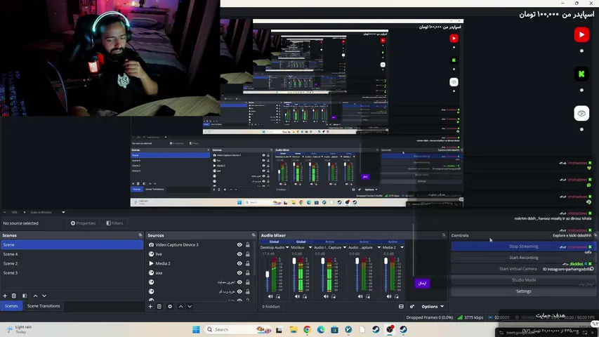Select the highlighted Scene entry

[72, 244]
